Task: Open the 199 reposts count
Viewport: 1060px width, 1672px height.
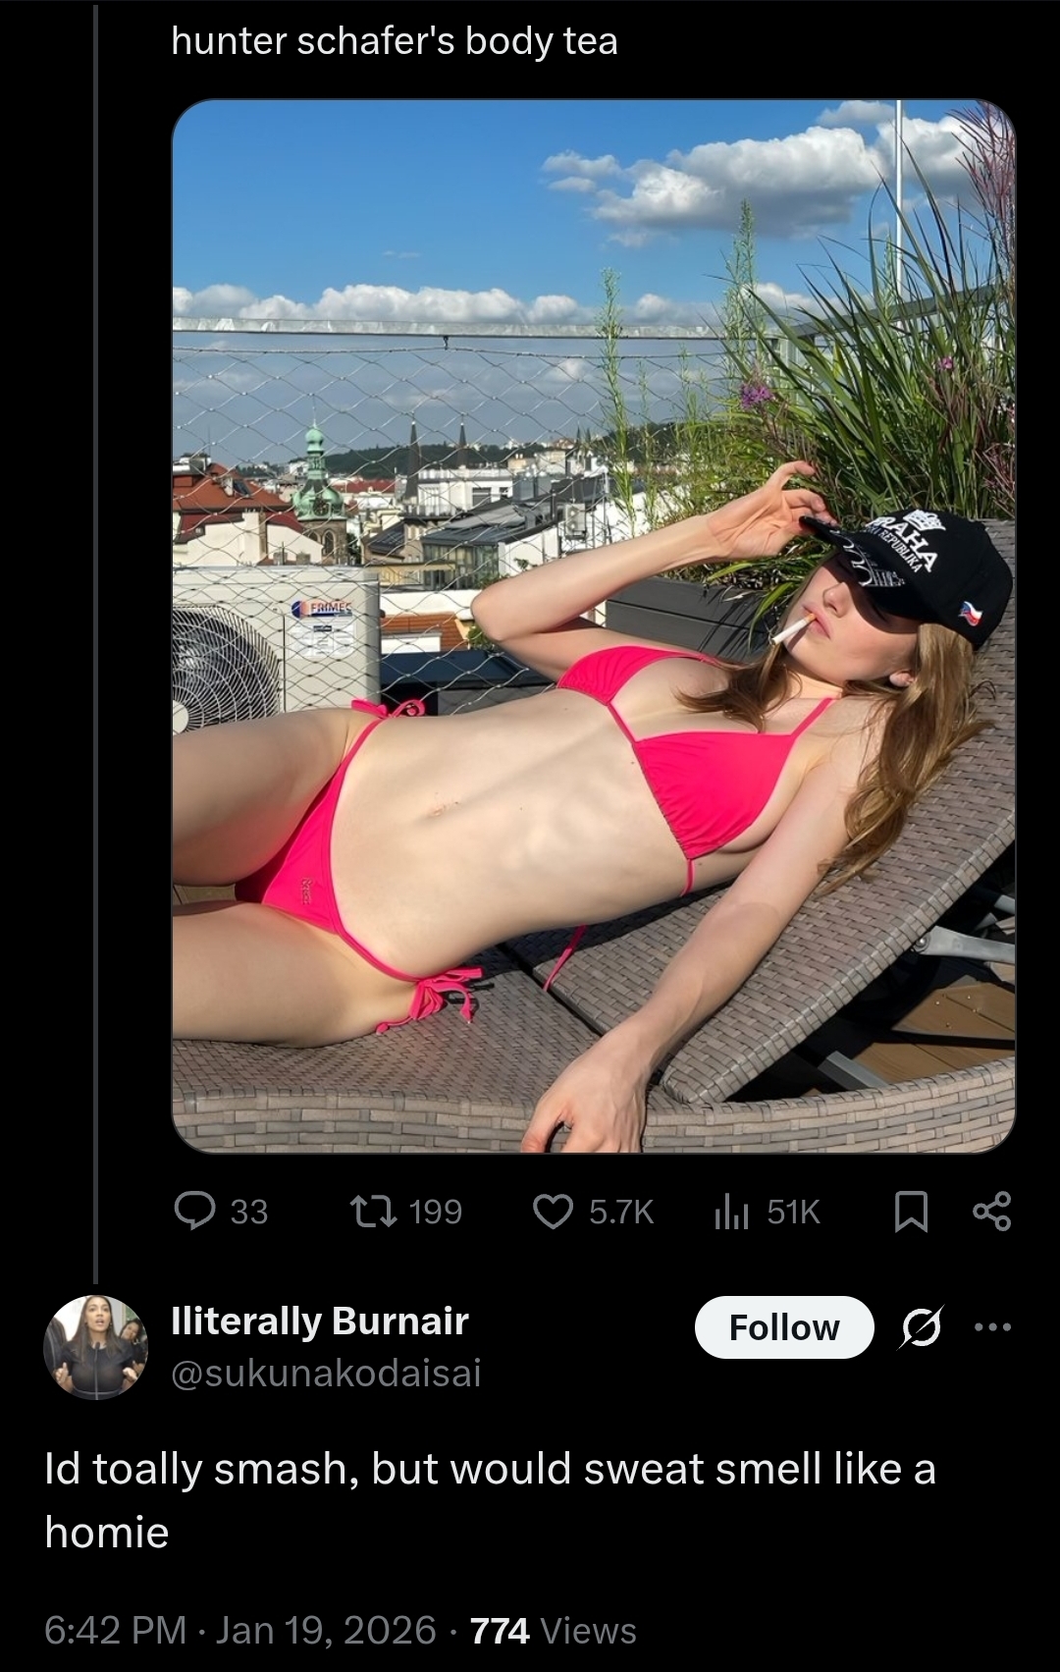Action: click(x=435, y=1213)
